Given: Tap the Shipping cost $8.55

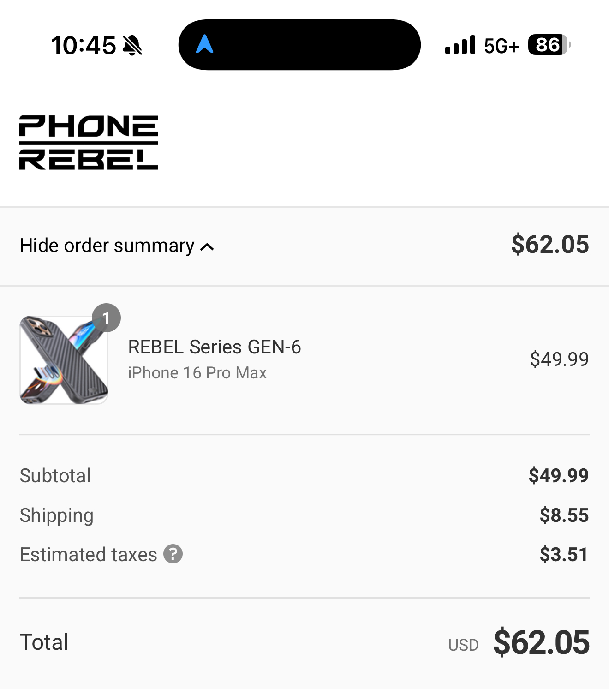Looking at the screenshot, I should pyautogui.click(x=564, y=515).
